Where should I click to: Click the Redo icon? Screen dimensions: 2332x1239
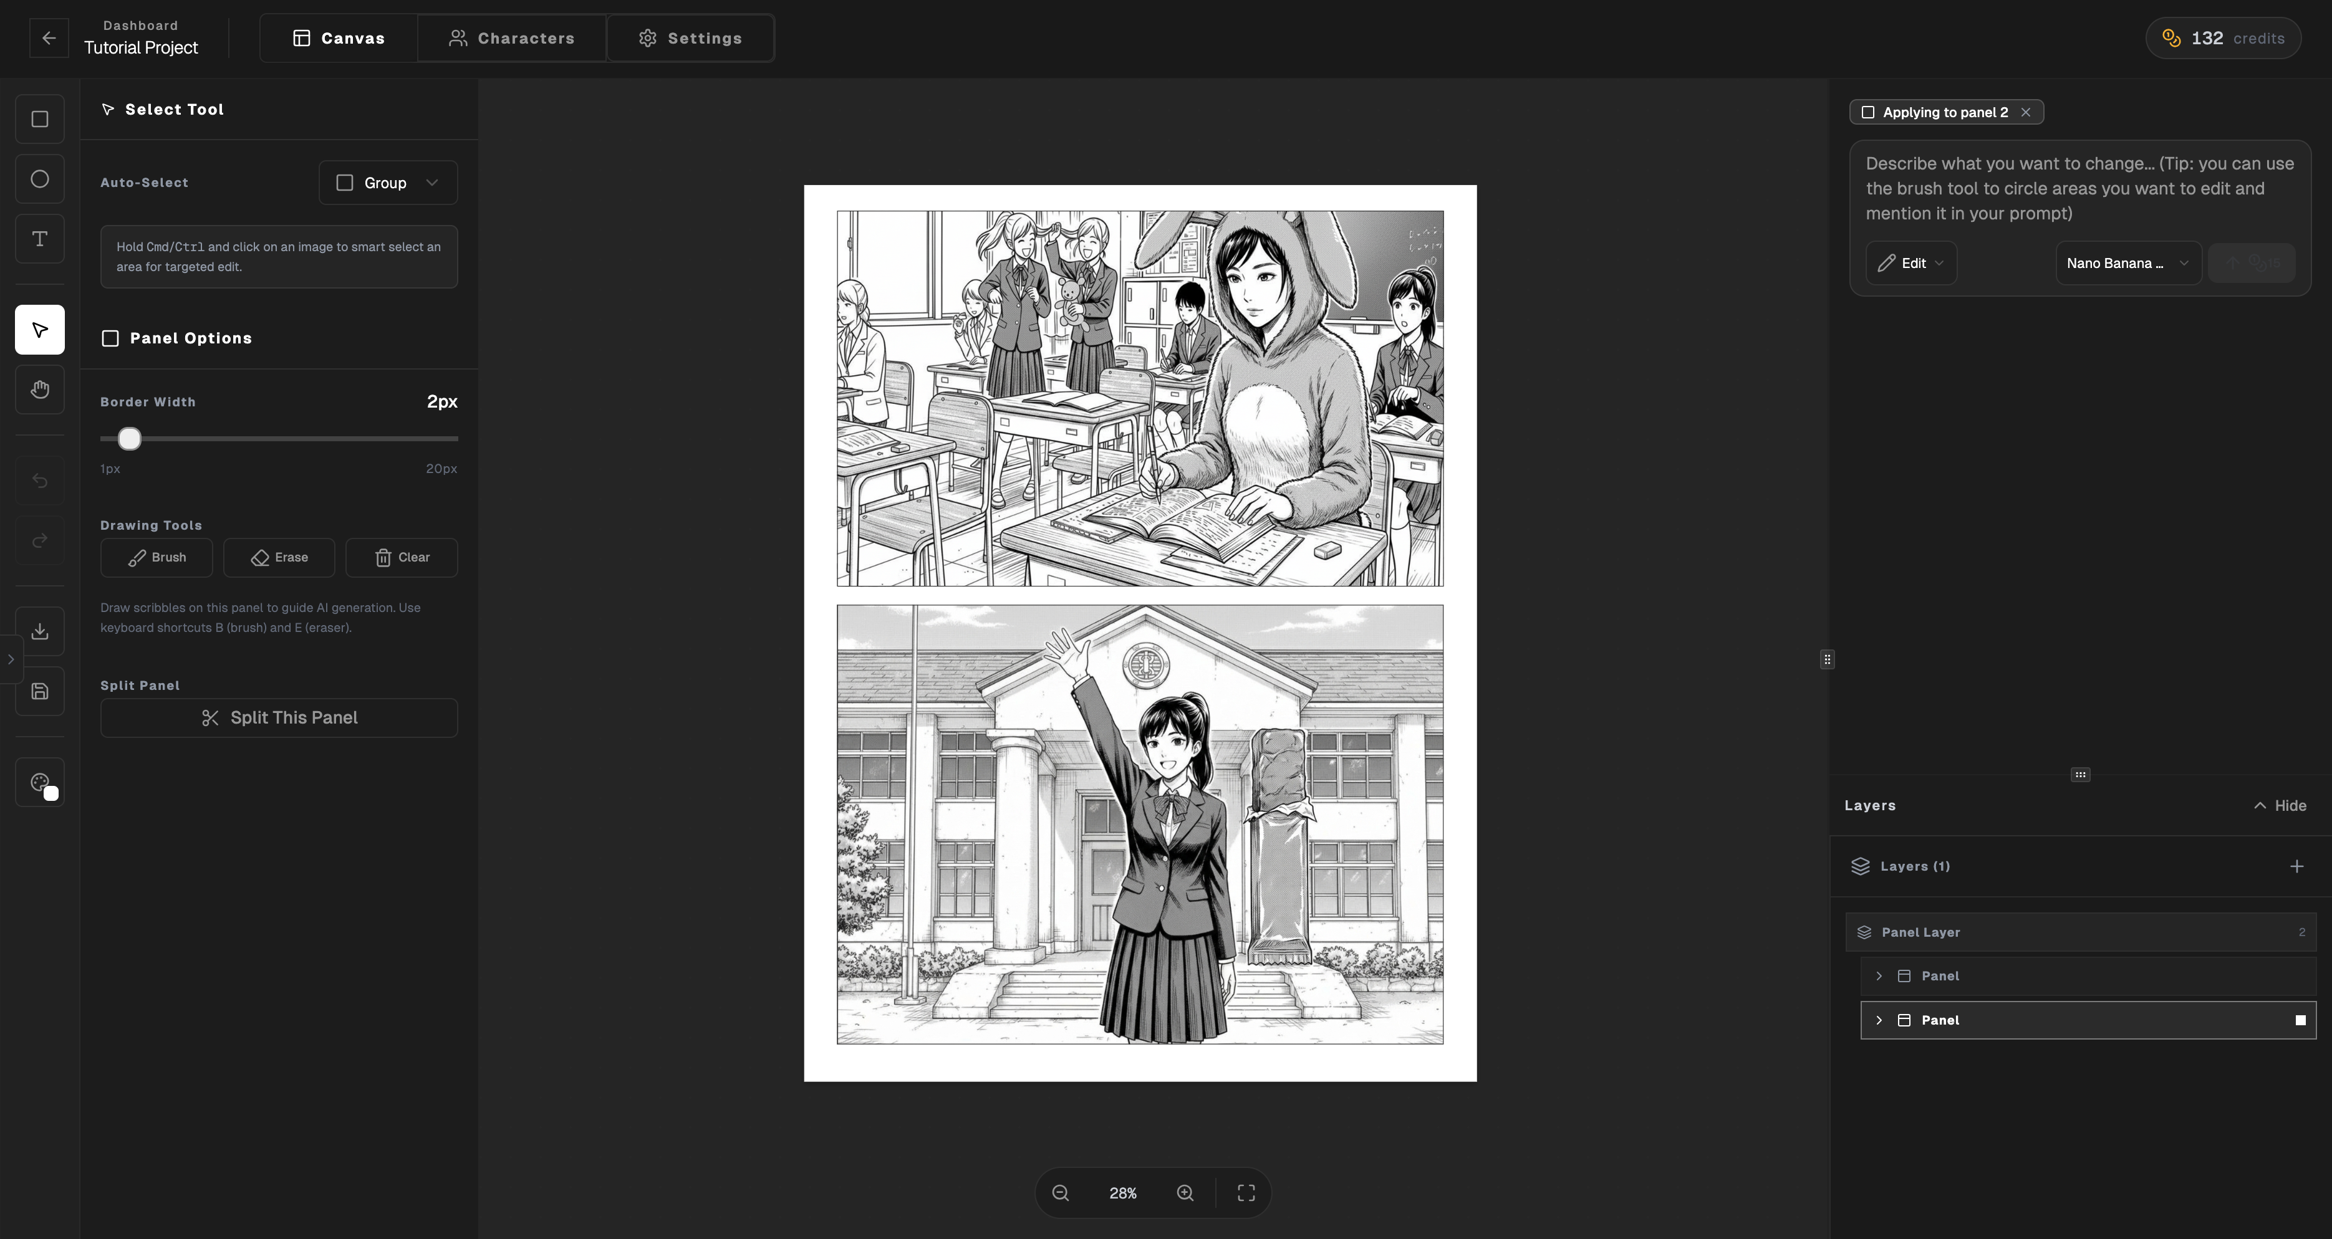tap(40, 539)
